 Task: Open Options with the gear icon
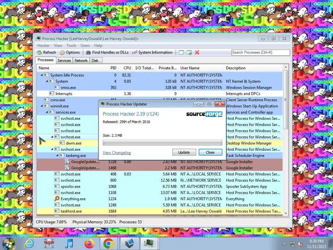[x=62, y=52]
